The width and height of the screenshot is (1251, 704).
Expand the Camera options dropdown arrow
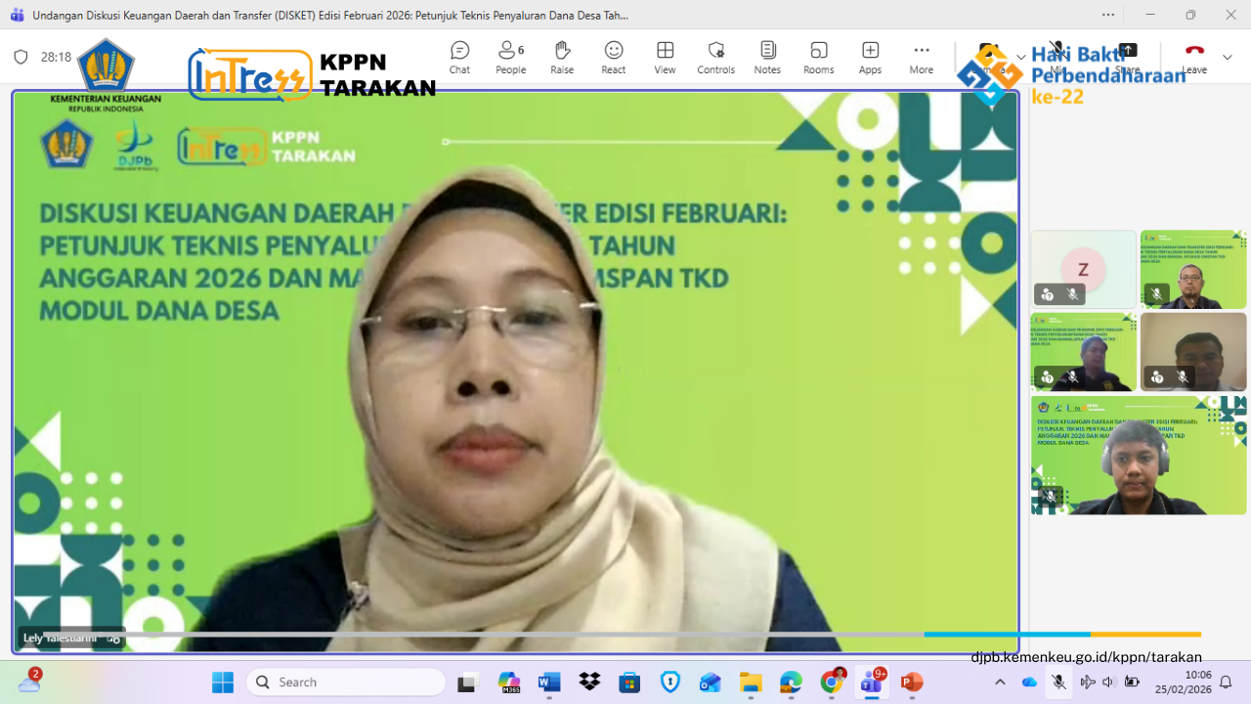(x=1021, y=57)
